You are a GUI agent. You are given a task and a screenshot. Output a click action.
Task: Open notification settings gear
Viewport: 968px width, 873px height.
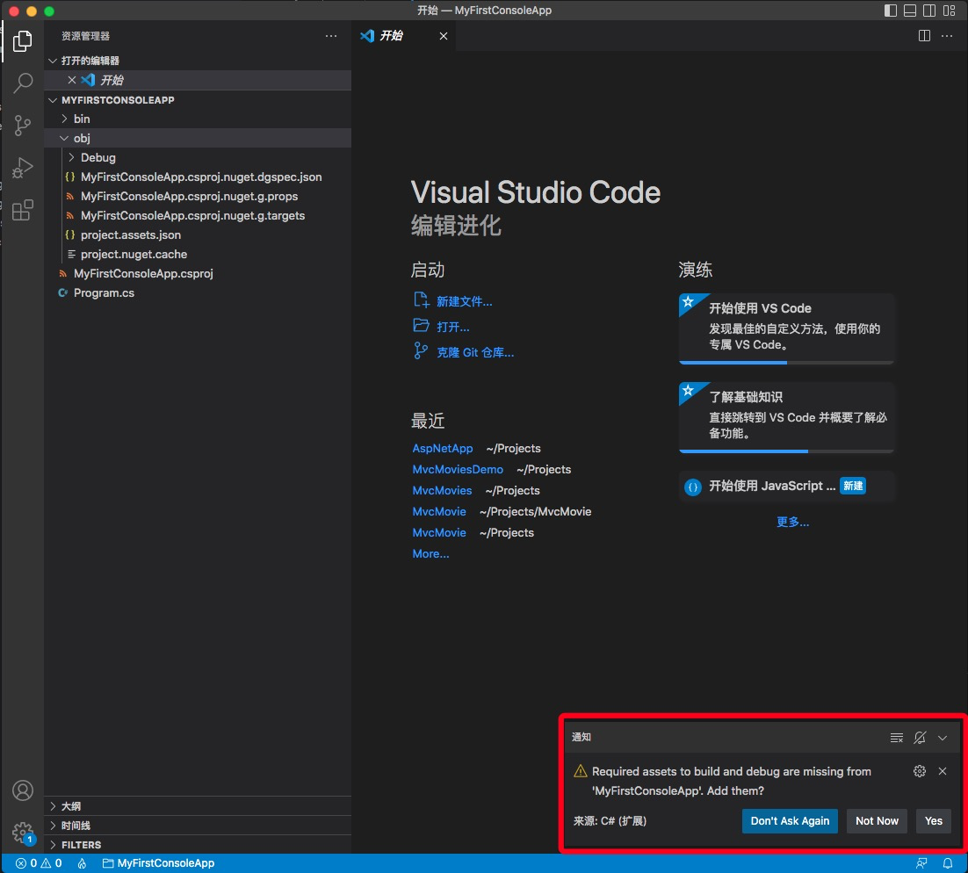click(919, 770)
